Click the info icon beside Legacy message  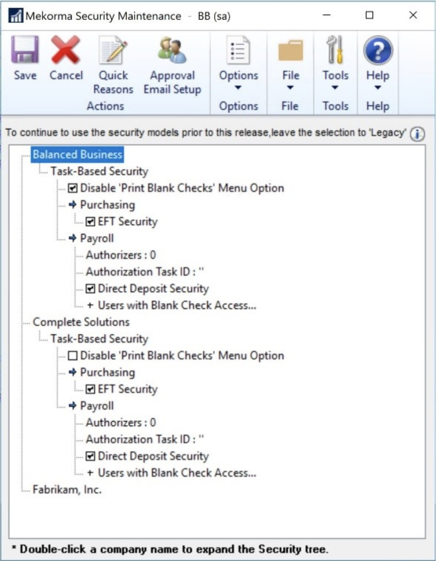417,134
